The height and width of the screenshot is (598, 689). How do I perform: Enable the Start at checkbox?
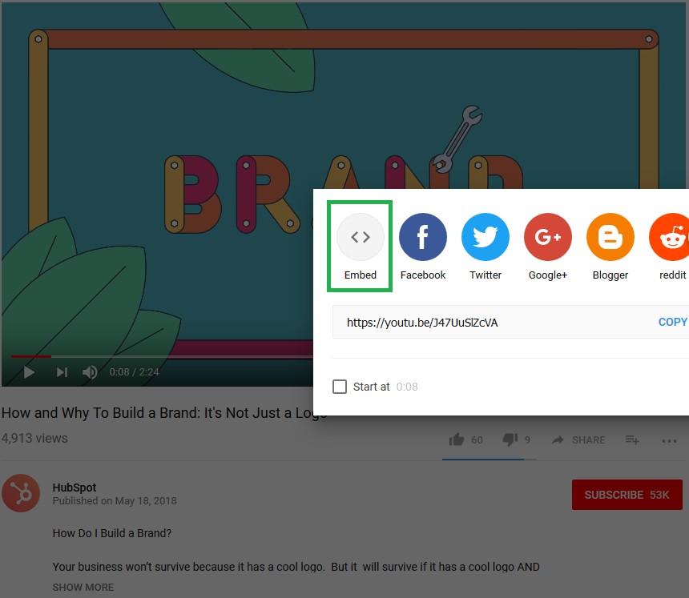[340, 387]
